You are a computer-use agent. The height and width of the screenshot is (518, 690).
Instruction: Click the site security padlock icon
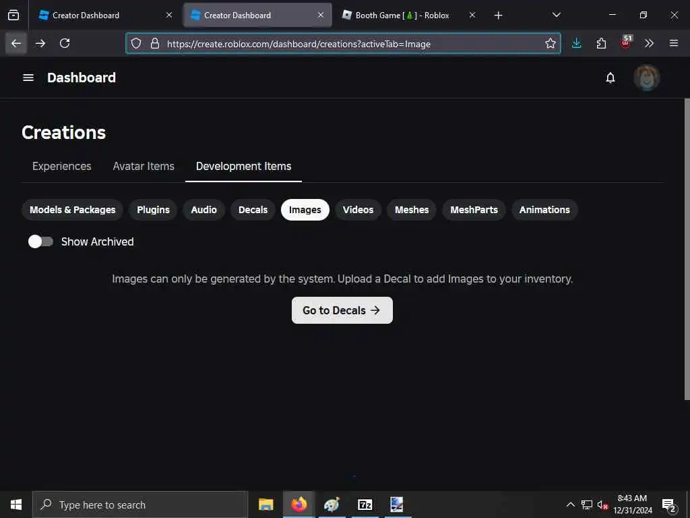154,43
